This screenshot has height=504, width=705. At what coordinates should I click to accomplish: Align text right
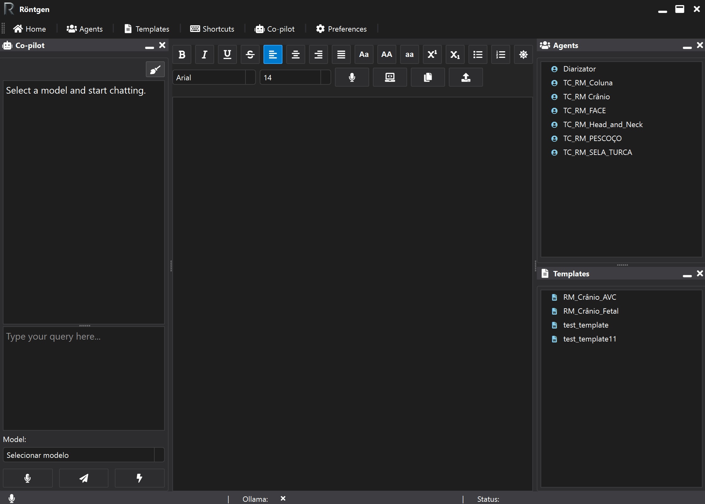[x=318, y=54]
